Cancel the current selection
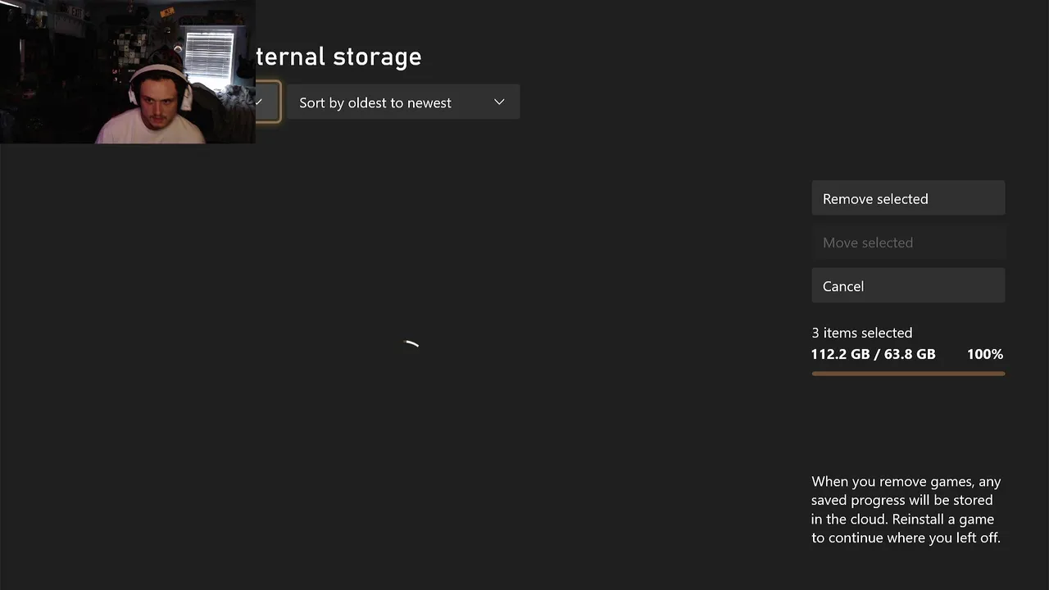Image resolution: width=1049 pixels, height=590 pixels. 908,286
